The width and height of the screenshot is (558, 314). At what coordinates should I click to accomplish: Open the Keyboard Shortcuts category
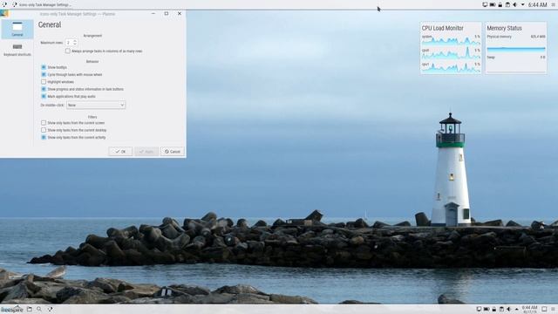17,50
